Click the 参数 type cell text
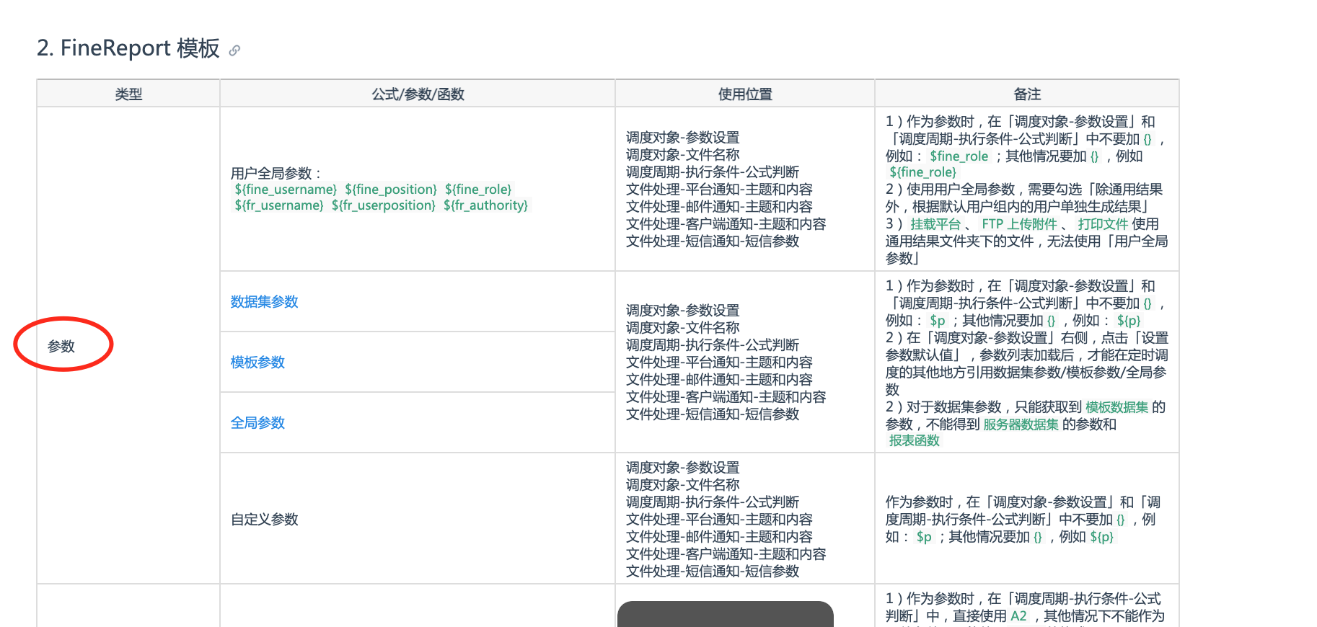Image resolution: width=1317 pixels, height=627 pixels. tap(61, 347)
